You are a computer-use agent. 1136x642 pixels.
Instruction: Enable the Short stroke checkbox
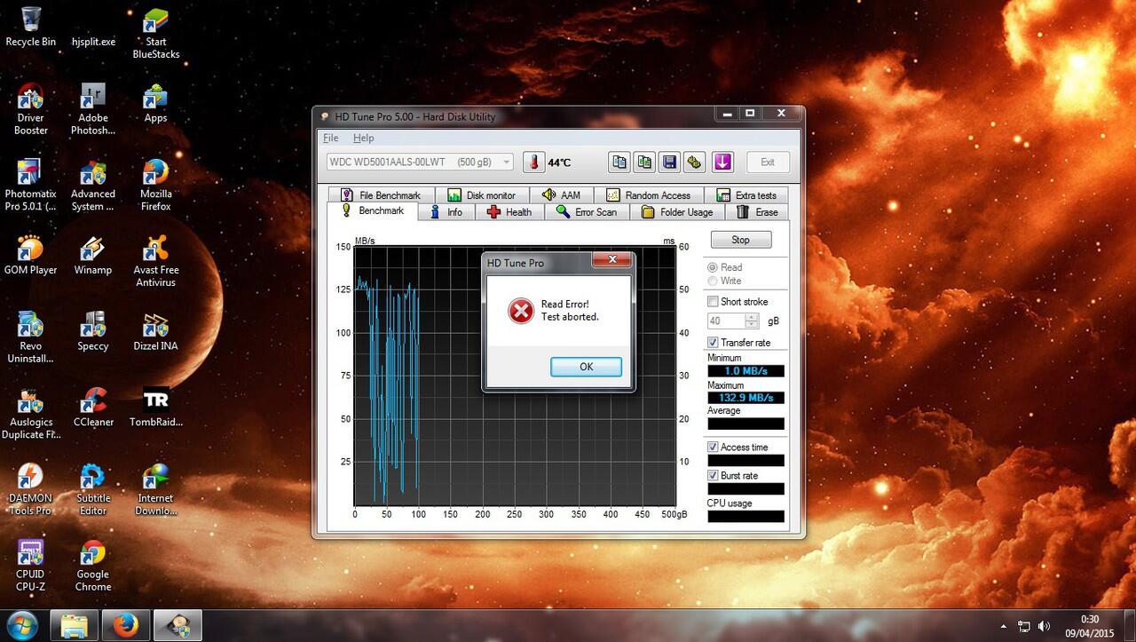coord(713,302)
